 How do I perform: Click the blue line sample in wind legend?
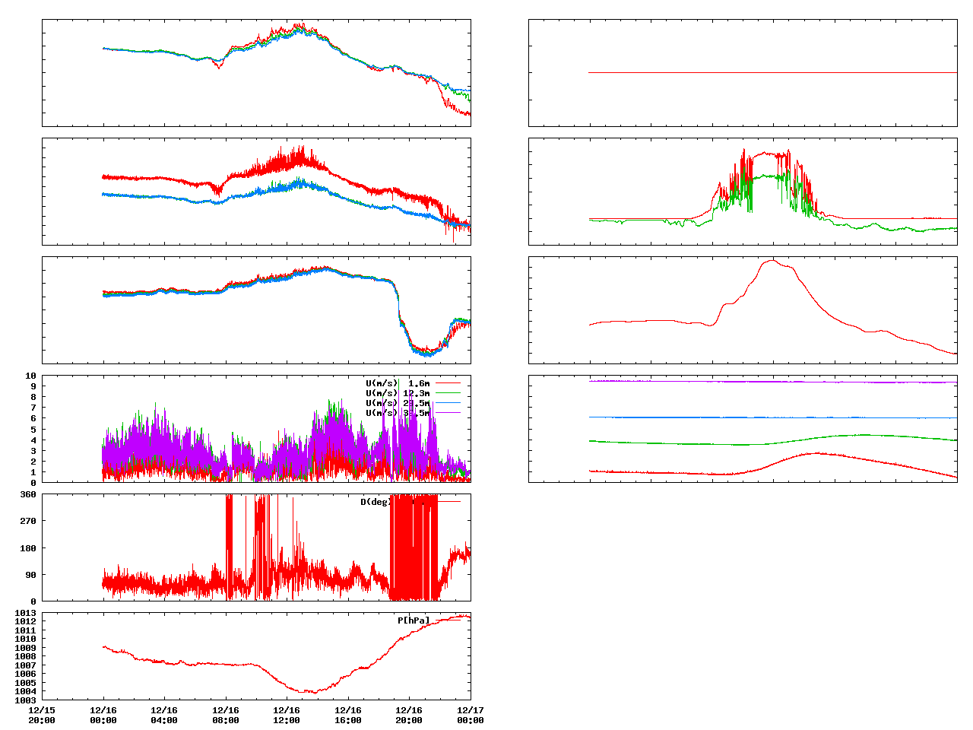click(x=448, y=403)
